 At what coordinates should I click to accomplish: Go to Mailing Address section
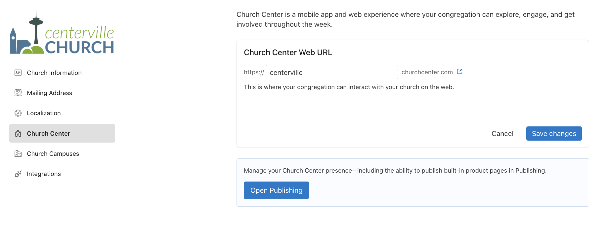(x=62, y=93)
